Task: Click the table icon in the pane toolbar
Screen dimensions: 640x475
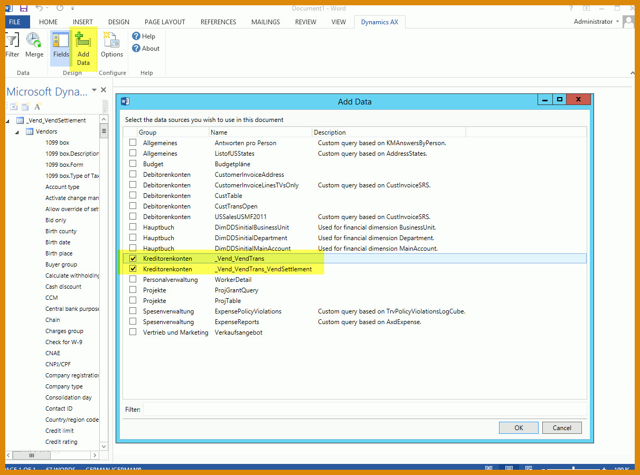Action: pyautogui.click(x=25, y=107)
